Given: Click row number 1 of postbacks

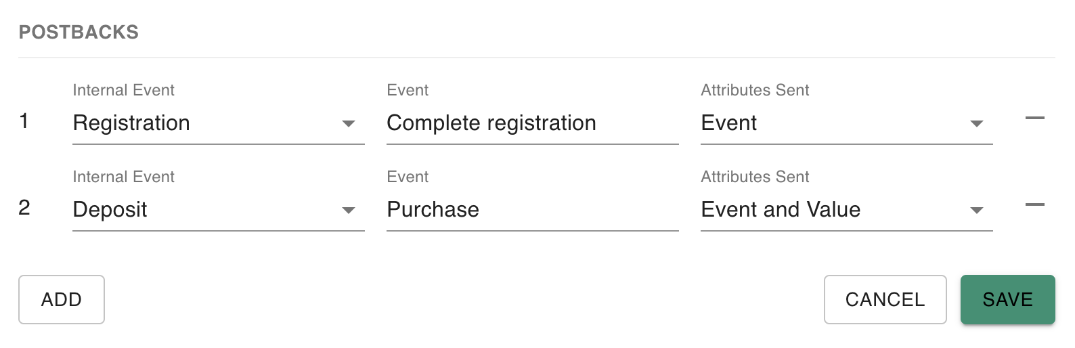Looking at the screenshot, I should 24,121.
